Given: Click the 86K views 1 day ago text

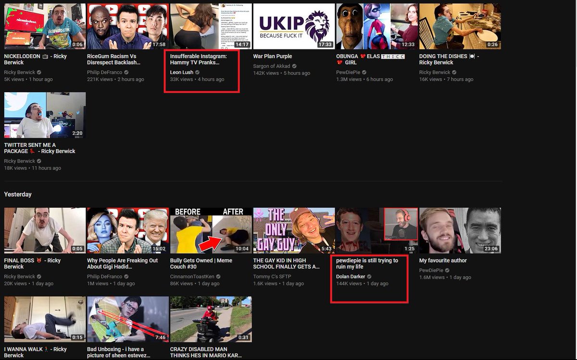Looking at the screenshot, I should [195, 283].
